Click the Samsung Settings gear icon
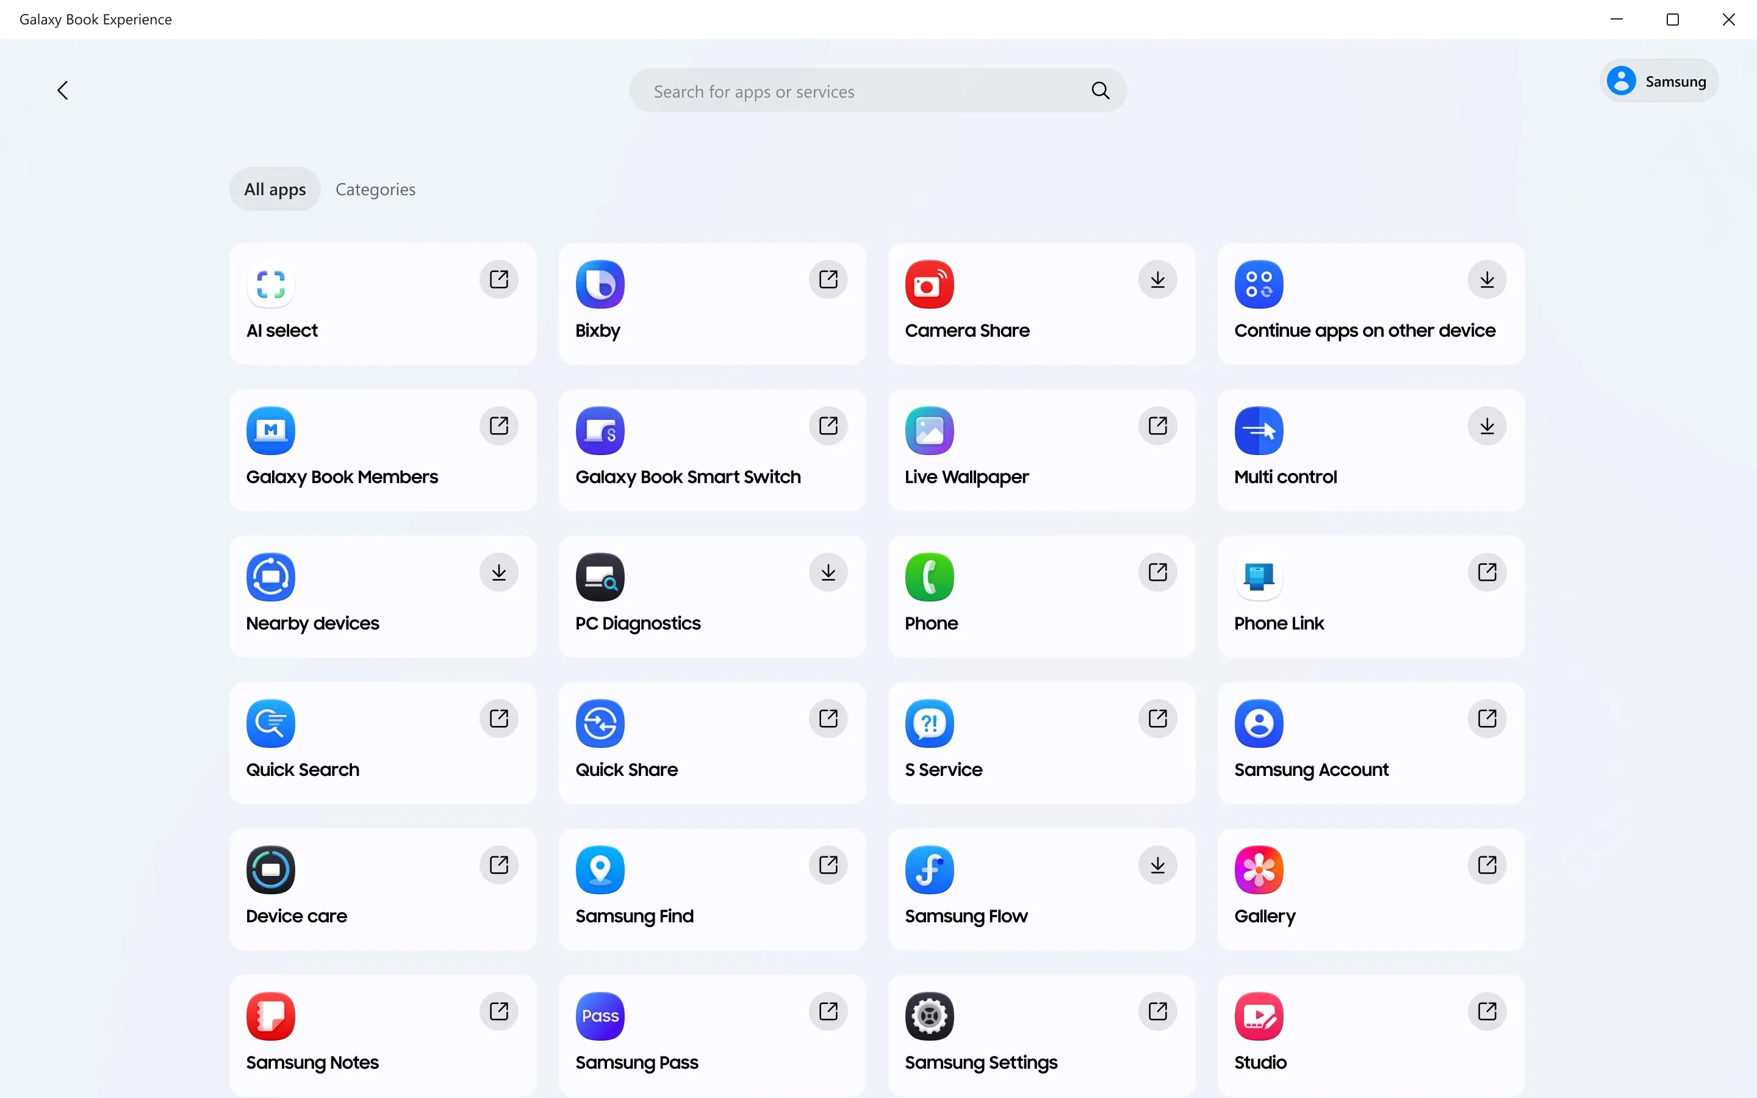The image size is (1757, 1098). [x=929, y=1016]
